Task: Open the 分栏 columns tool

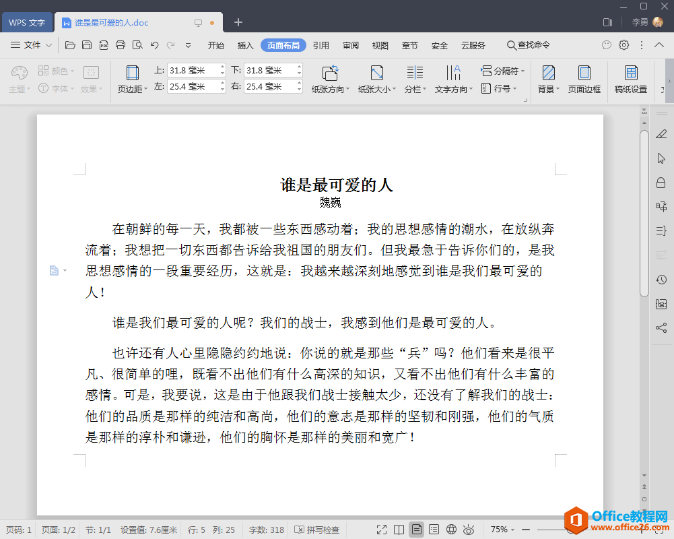Action: tap(415, 79)
